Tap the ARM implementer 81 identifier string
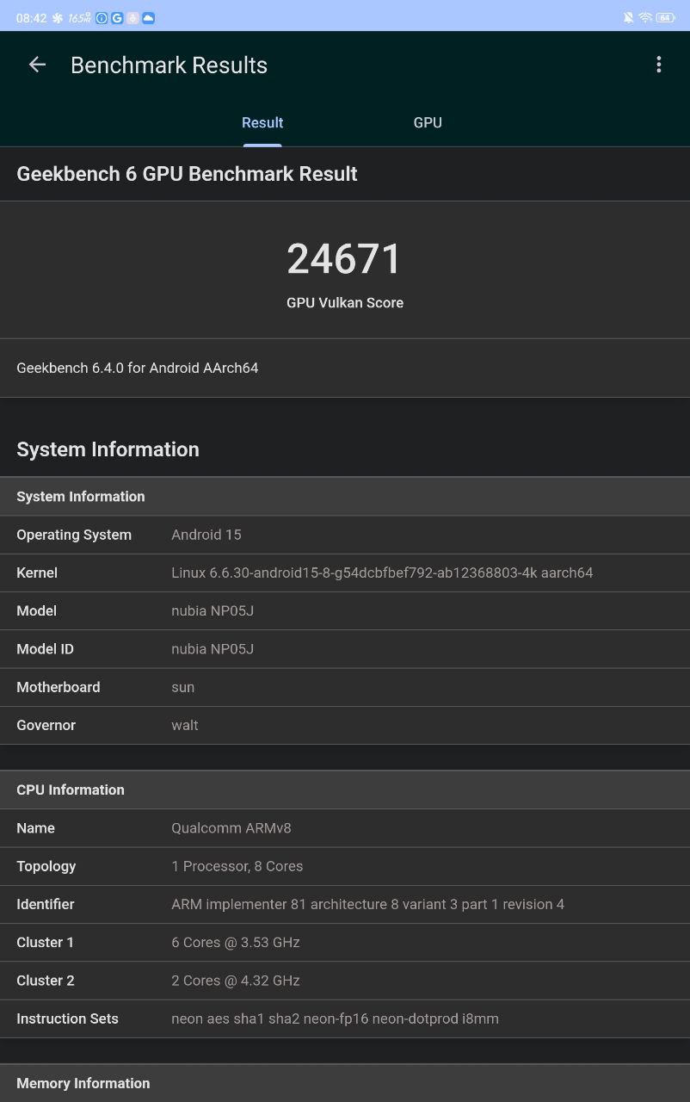Image resolution: width=690 pixels, height=1102 pixels. pos(368,904)
